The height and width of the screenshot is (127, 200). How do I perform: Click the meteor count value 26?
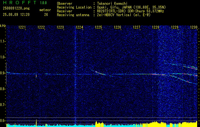click(46, 15)
